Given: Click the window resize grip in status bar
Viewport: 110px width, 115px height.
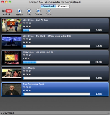Looking at the screenshot, I should [108, 113].
